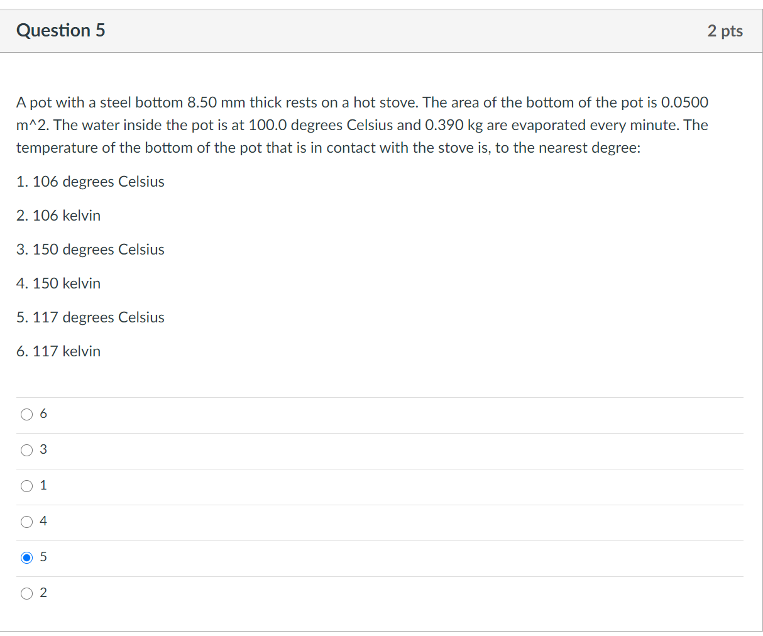Click the option text 106 degrees Celsius
The height and width of the screenshot is (636, 763).
pyautogui.click(x=90, y=182)
